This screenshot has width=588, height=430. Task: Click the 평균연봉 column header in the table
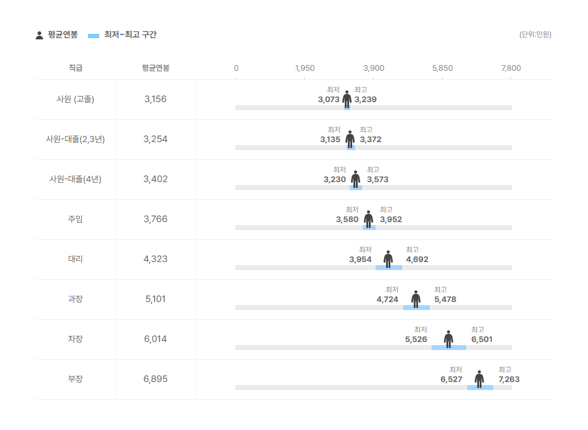click(x=155, y=68)
